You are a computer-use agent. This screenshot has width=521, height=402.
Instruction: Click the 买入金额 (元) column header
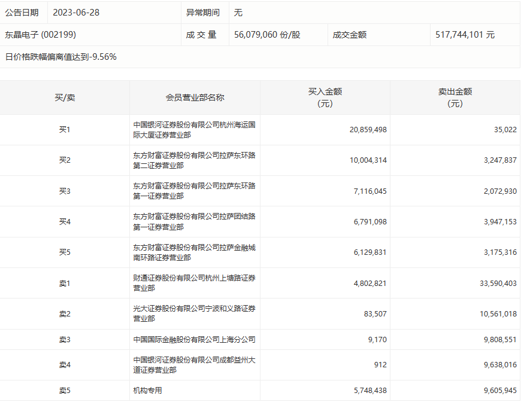tap(325, 98)
